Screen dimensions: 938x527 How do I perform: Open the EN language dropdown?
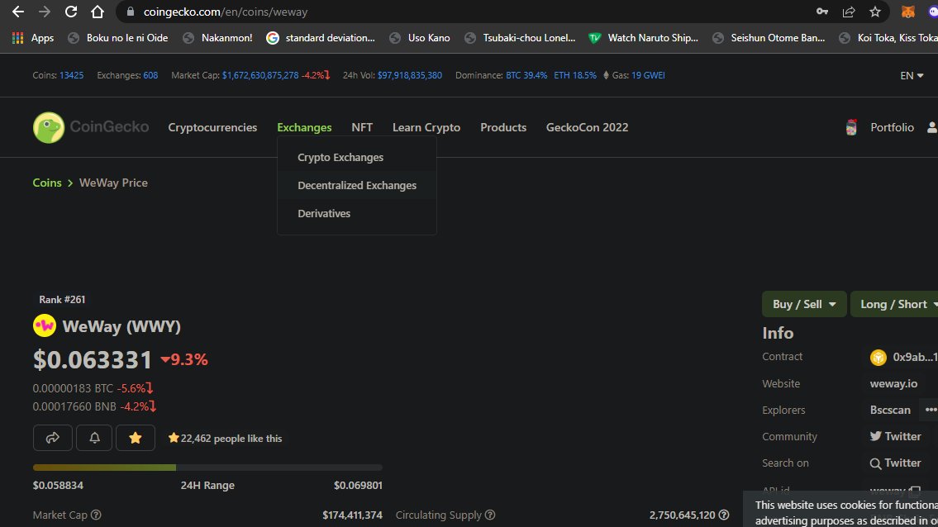(x=912, y=75)
